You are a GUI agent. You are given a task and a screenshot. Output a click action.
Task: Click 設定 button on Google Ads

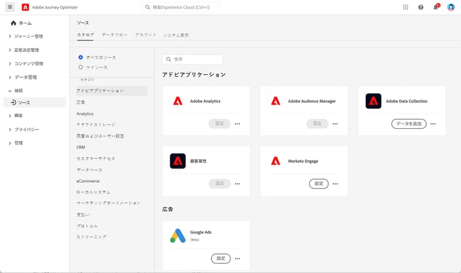221,259
